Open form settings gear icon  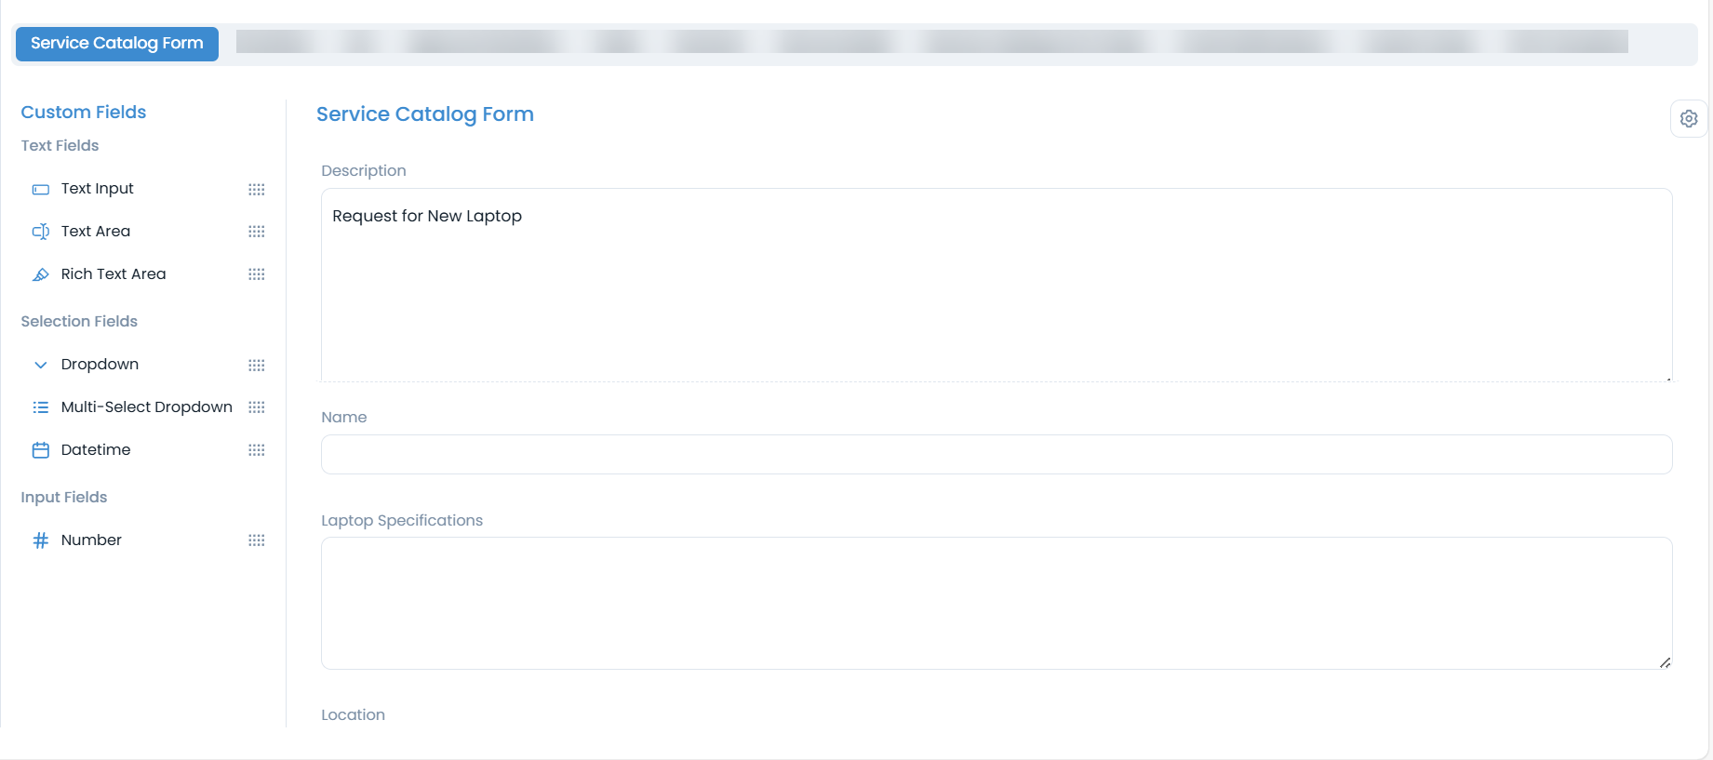[1688, 119]
